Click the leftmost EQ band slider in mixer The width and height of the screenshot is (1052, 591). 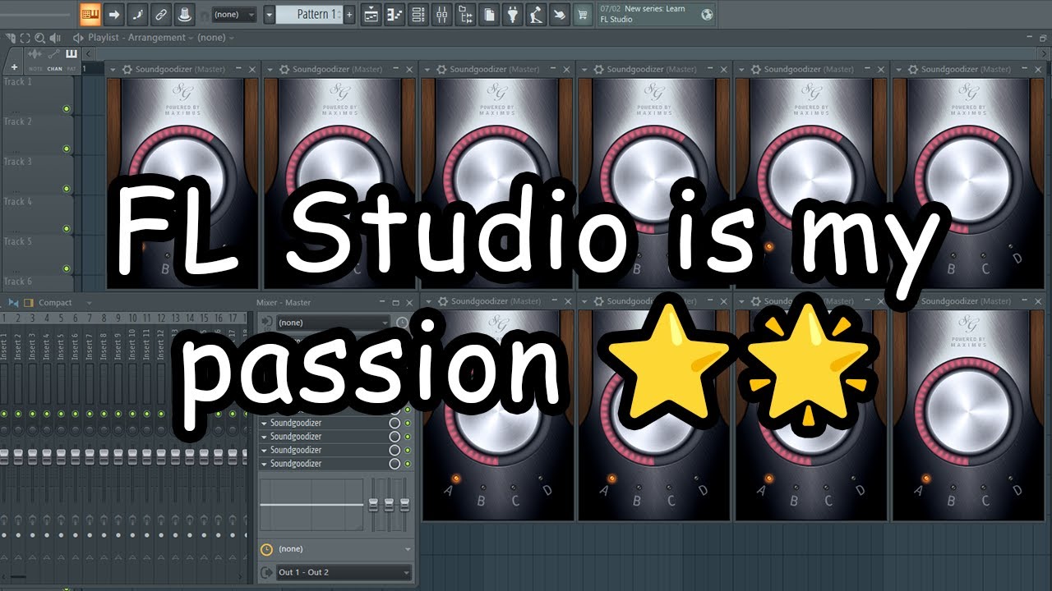pyautogui.click(x=373, y=503)
